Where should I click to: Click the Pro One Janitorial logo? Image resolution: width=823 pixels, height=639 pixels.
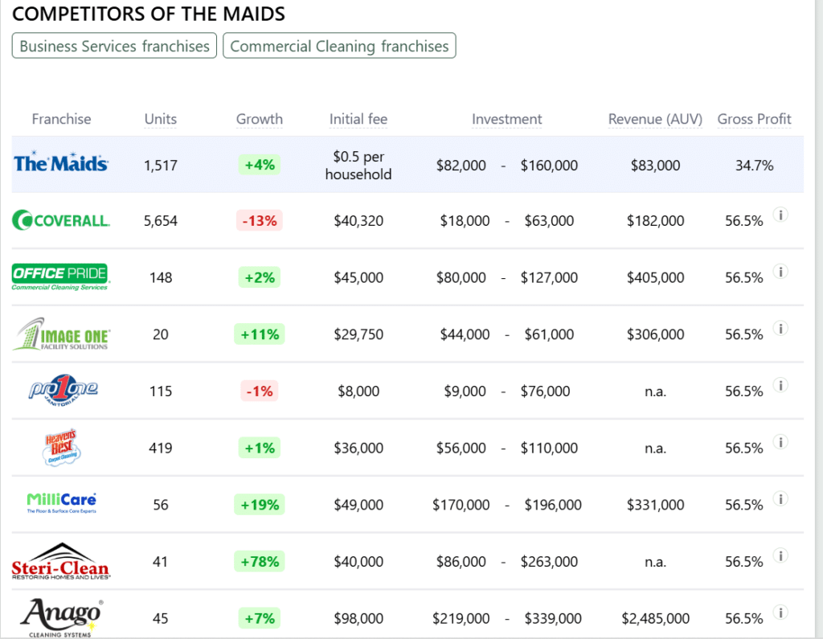[63, 391]
